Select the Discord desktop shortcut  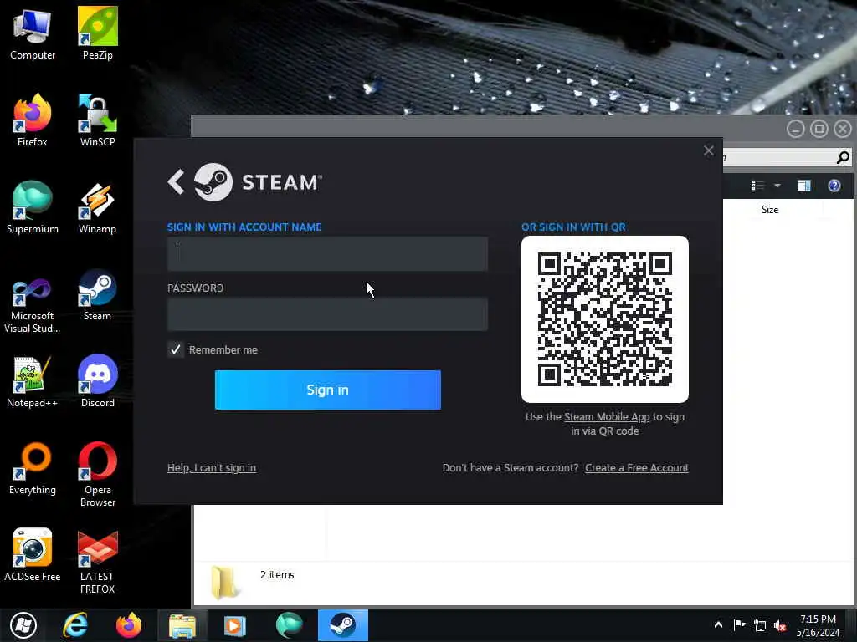point(97,381)
